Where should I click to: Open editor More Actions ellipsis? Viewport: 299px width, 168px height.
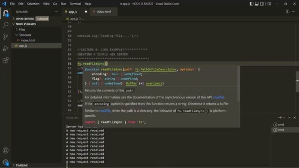[294, 12]
